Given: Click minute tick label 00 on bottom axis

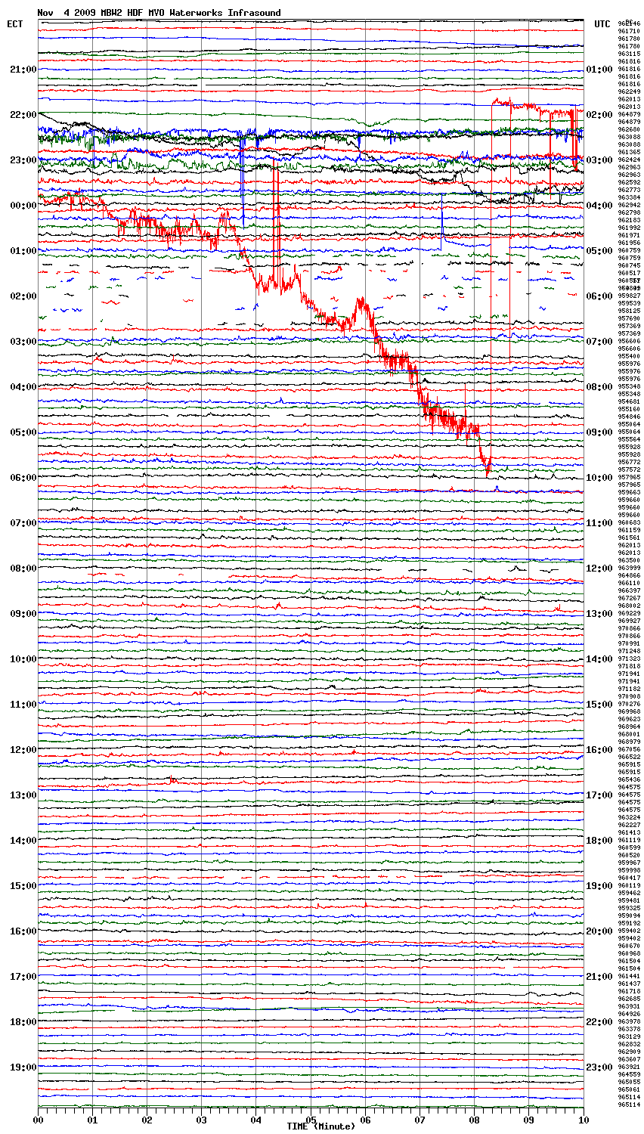Looking at the screenshot, I should [39, 1120].
